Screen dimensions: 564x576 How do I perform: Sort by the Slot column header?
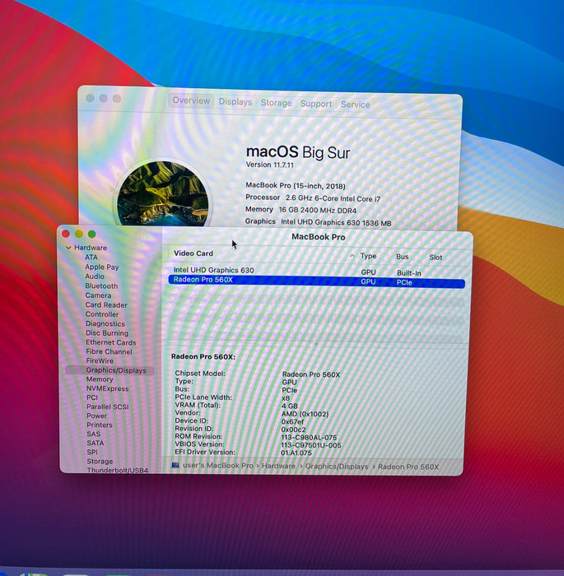[436, 258]
